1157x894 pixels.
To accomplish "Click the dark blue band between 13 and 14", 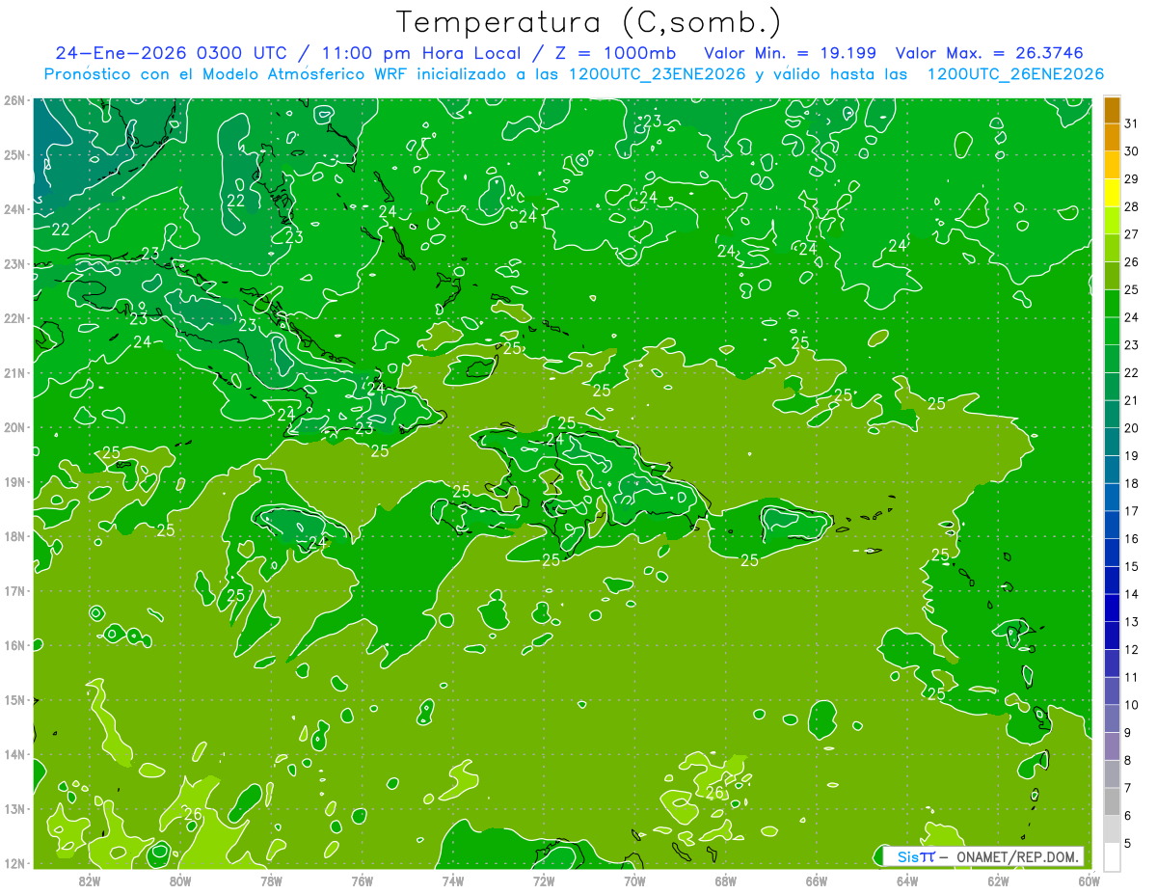I will tap(1112, 608).
